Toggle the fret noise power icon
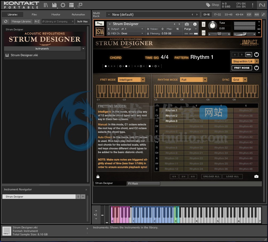Screen dimensions: 268x242 coord(256,68)
